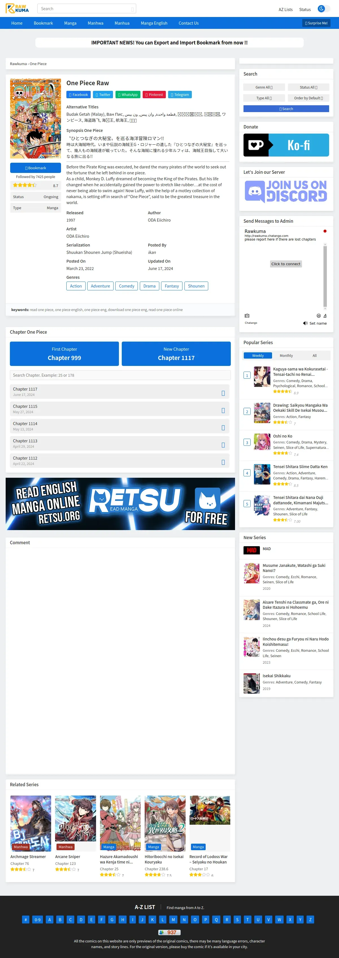Open Action genre tag
The image size is (339, 958).
click(x=76, y=286)
